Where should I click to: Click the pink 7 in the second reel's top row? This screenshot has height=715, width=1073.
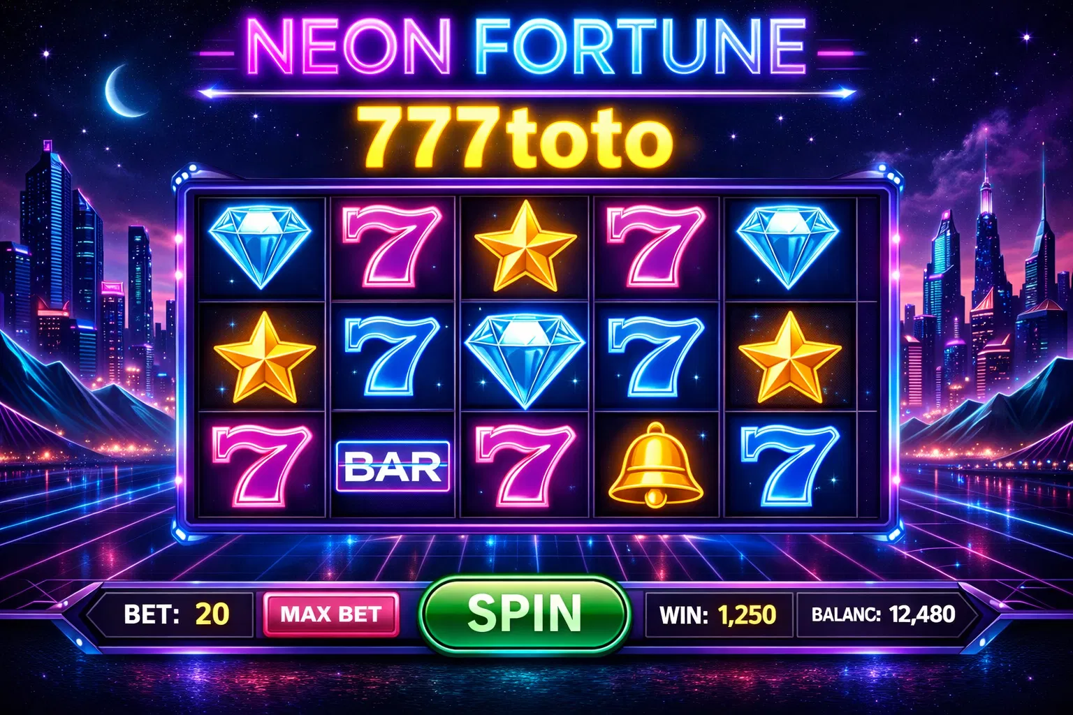coord(393,246)
